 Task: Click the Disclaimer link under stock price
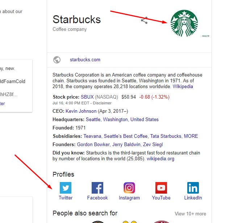102,103
